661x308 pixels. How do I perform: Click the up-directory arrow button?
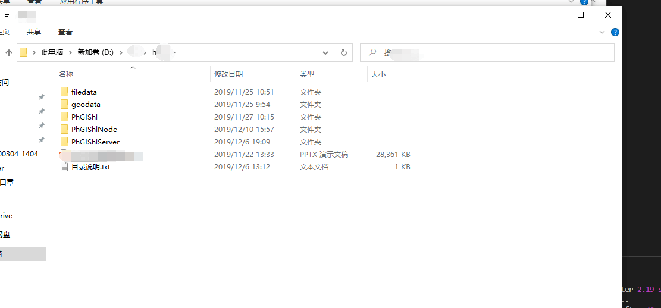[x=9, y=52]
